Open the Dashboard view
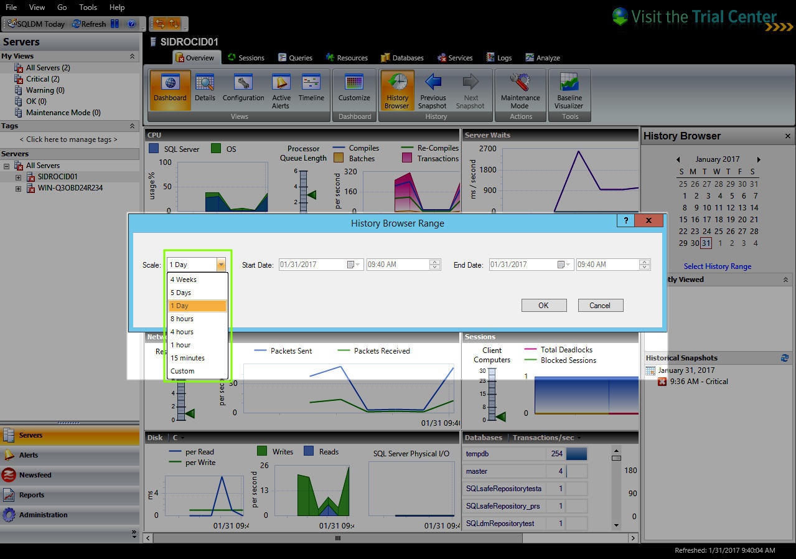This screenshot has height=559, width=796. pos(170,89)
